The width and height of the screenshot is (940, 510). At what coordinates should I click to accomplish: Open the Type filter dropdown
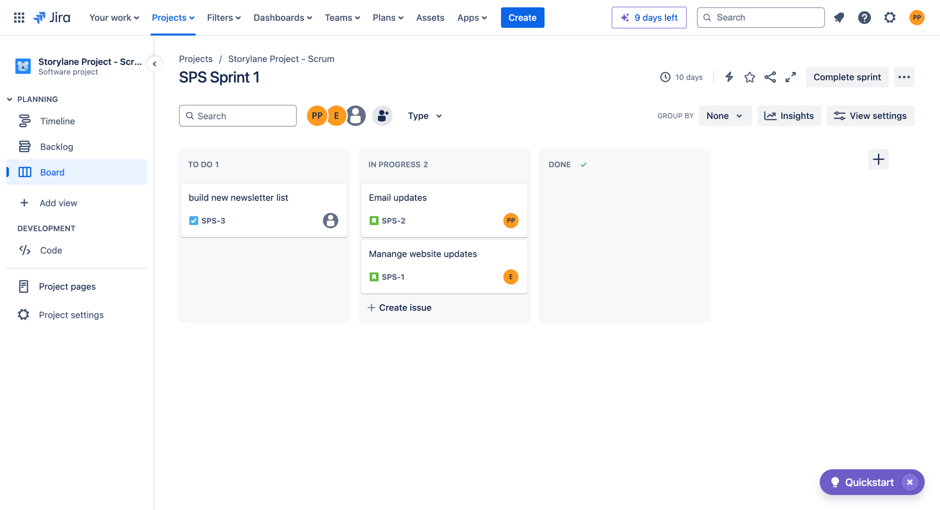(x=425, y=116)
